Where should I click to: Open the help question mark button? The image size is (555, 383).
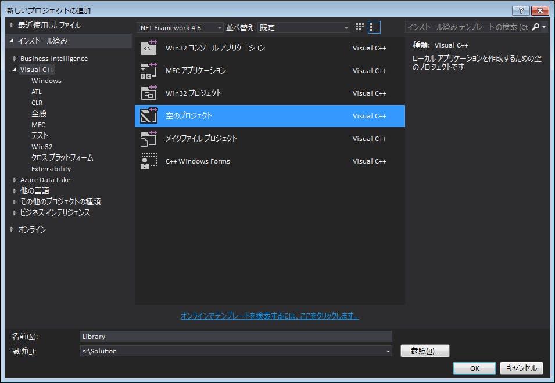pyautogui.click(x=521, y=10)
